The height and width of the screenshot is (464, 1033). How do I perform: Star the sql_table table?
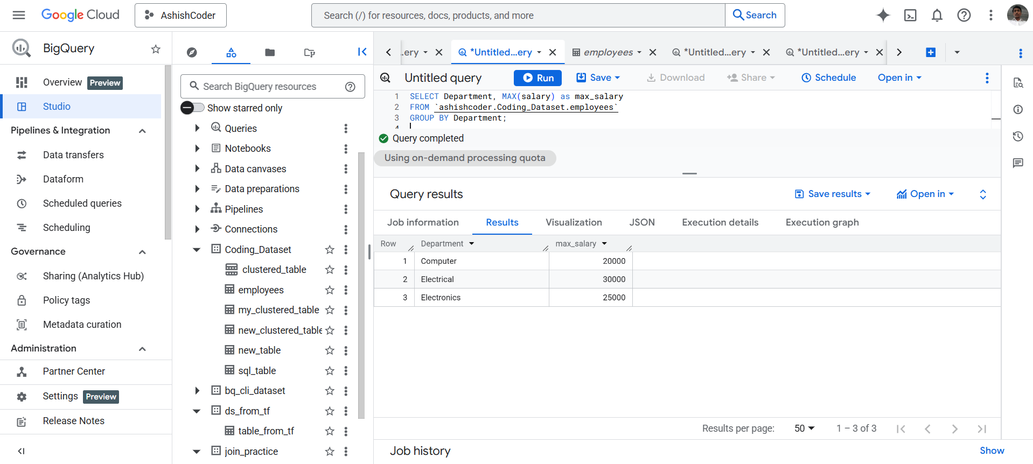[330, 371]
